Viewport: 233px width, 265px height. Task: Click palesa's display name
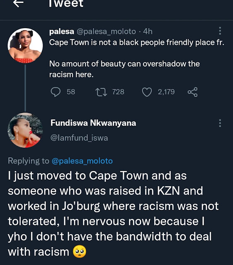click(62, 31)
